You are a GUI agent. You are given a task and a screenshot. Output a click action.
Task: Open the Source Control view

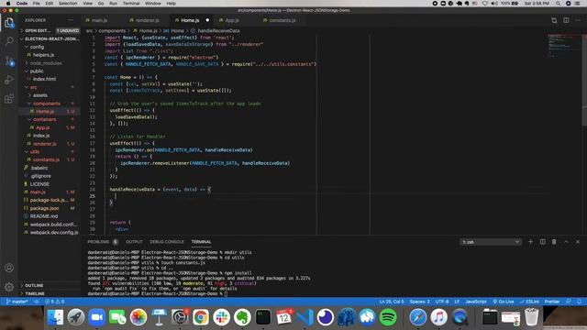pos(9,60)
